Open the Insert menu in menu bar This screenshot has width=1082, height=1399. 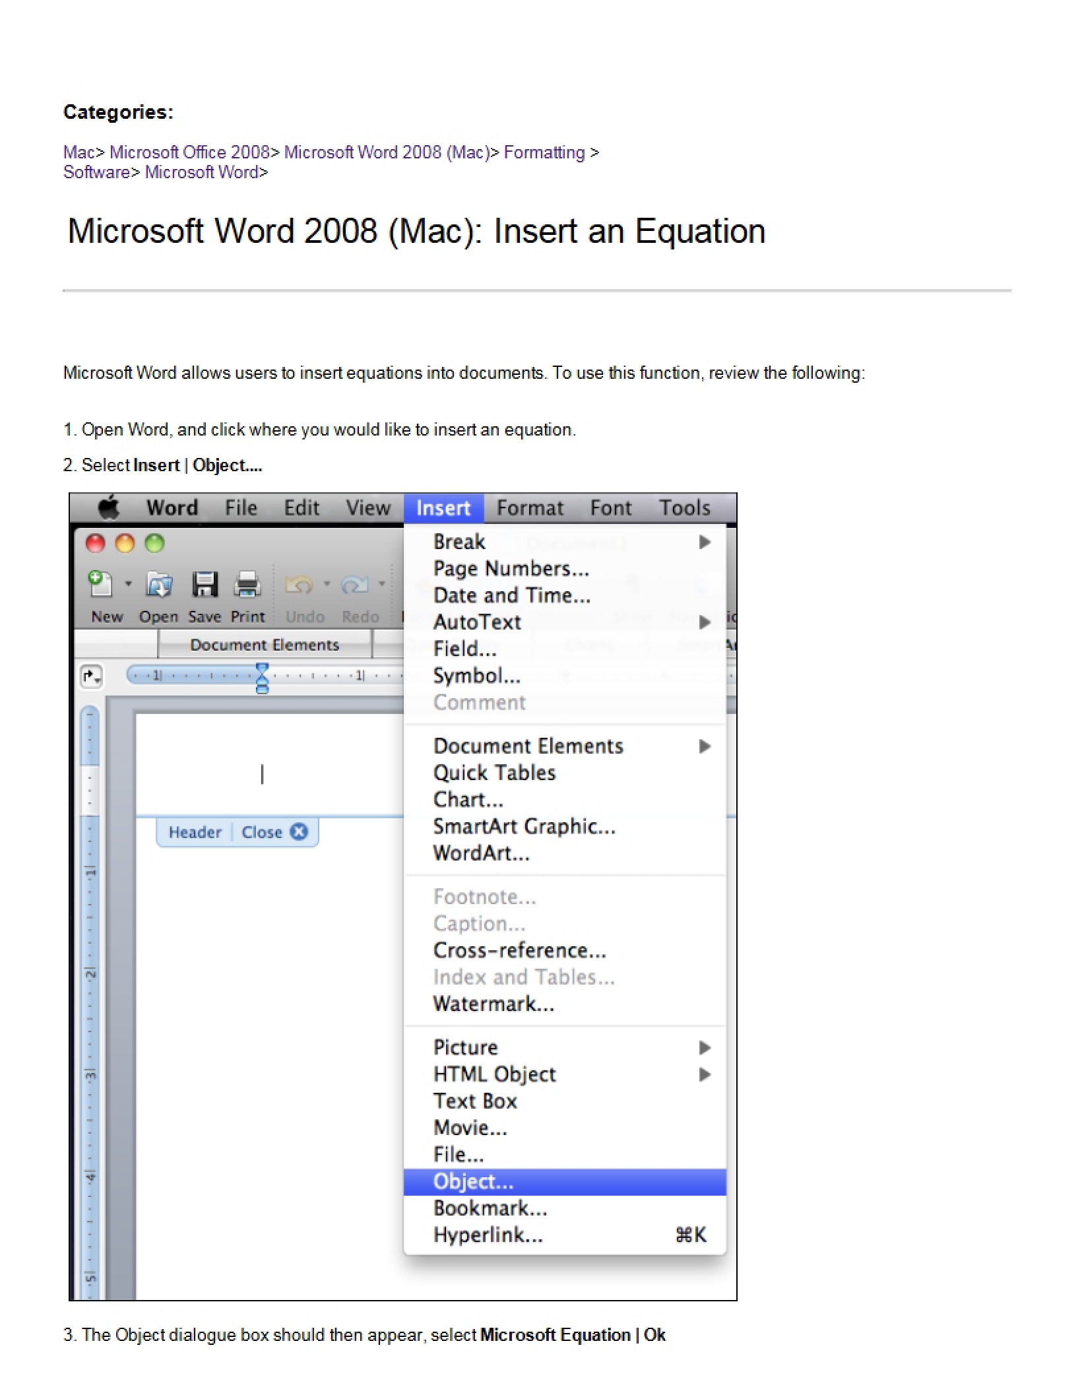(x=443, y=507)
